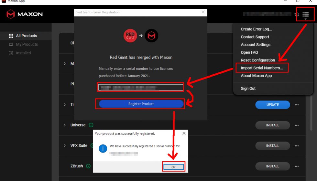Click the ZBrush info icon

click(x=88, y=166)
